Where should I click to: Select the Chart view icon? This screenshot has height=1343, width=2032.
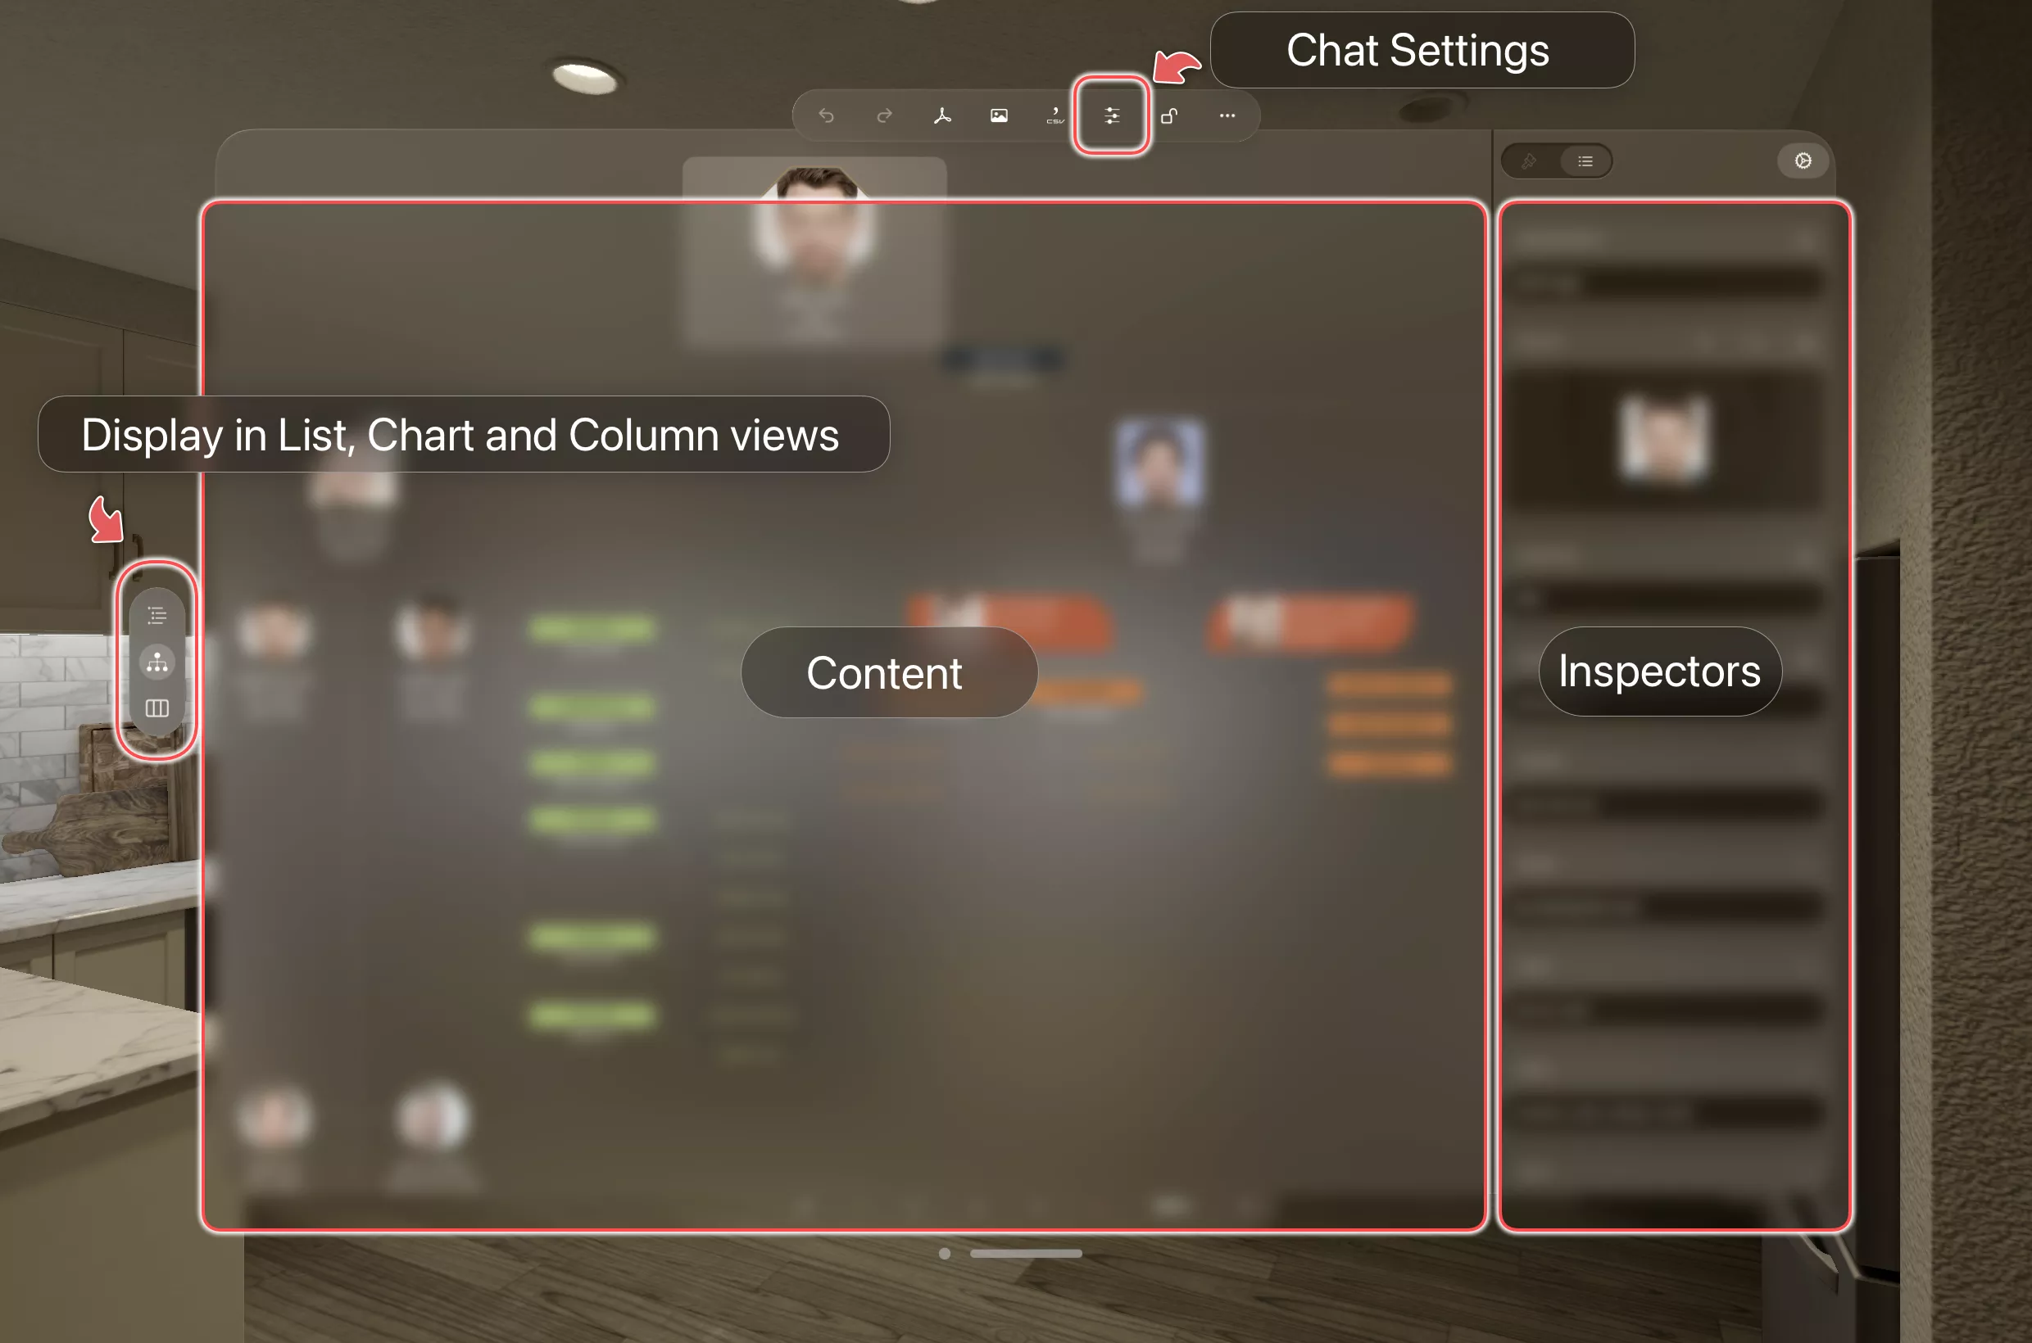point(156,659)
